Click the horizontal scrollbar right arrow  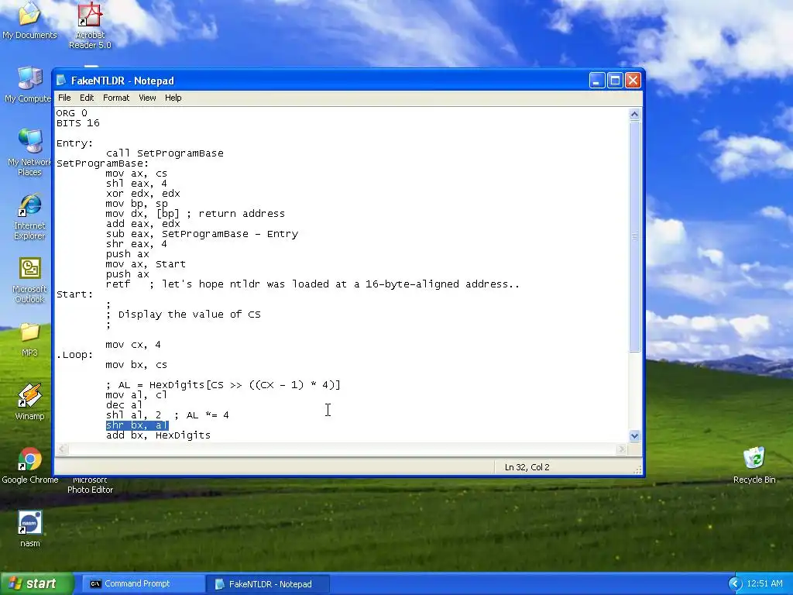[x=622, y=449]
